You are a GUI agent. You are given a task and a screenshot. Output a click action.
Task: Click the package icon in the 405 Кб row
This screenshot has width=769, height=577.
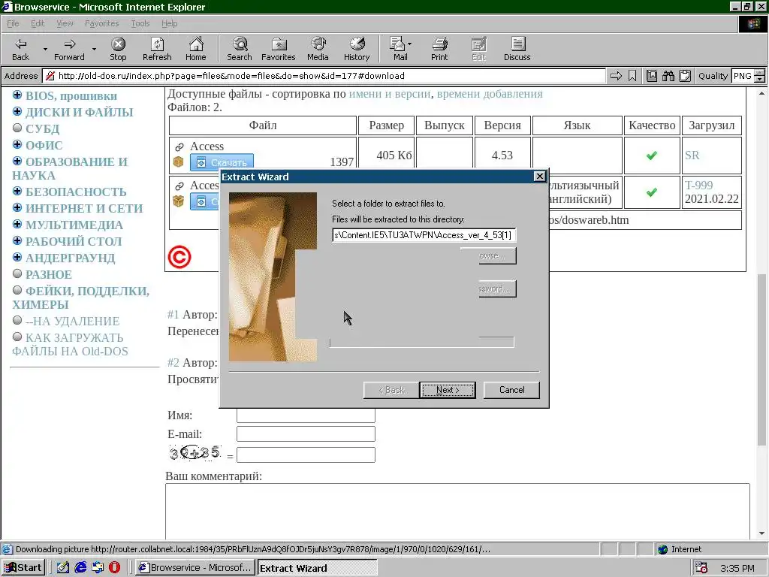coord(179,162)
